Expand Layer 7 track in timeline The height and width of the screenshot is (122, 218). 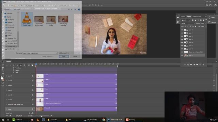6,76
